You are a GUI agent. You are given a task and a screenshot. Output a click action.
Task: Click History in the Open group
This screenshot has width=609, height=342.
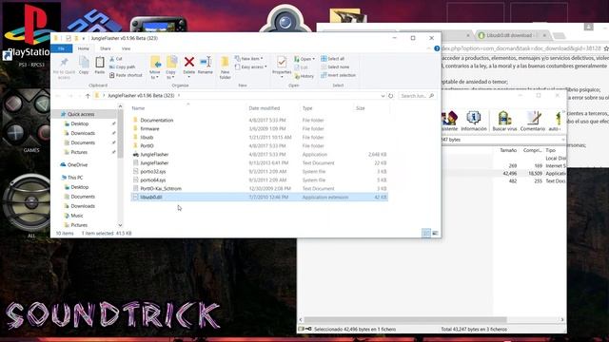click(304, 76)
